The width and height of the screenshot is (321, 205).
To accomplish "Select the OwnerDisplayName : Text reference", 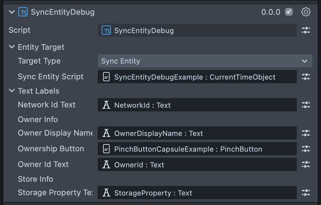I will coord(197,133).
